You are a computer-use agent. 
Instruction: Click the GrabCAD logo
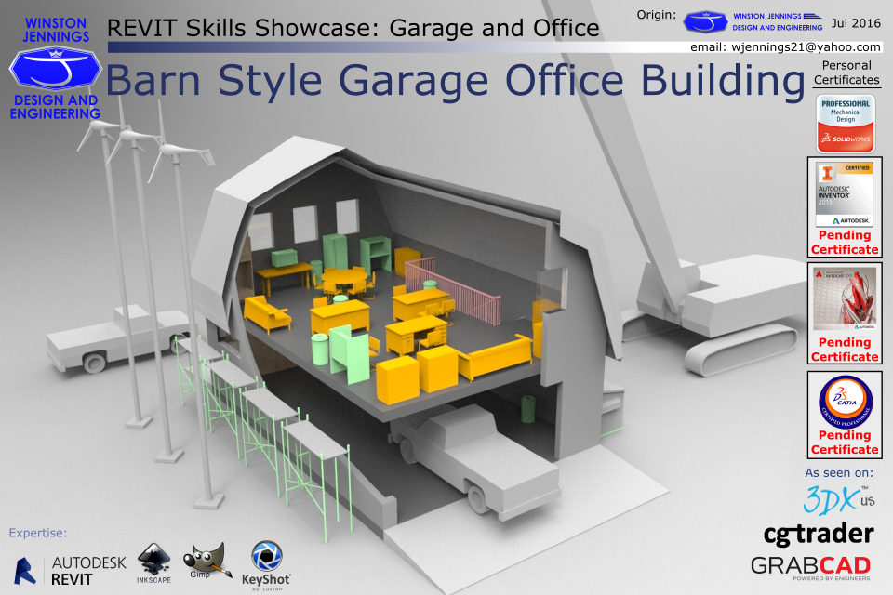(810, 568)
